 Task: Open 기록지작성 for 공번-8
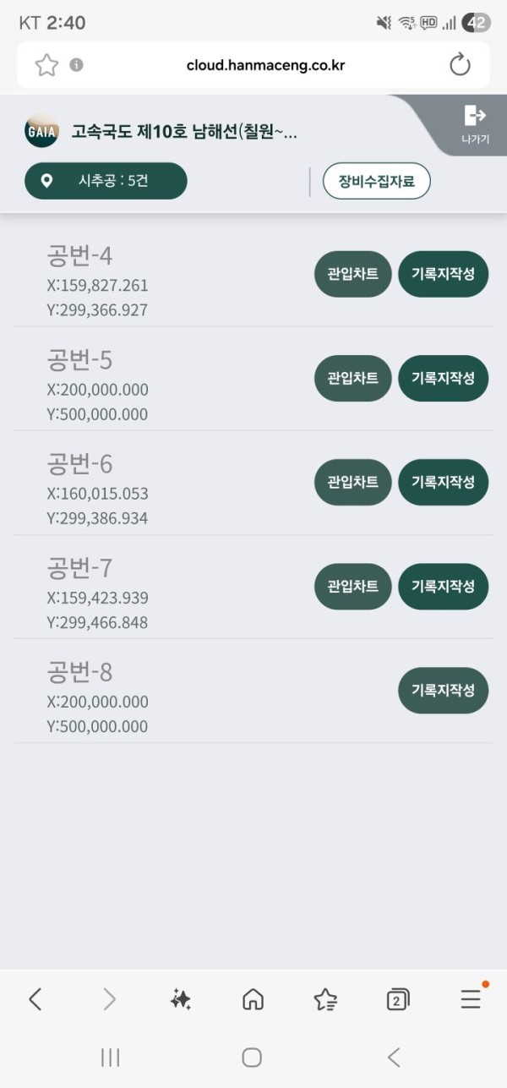[444, 690]
